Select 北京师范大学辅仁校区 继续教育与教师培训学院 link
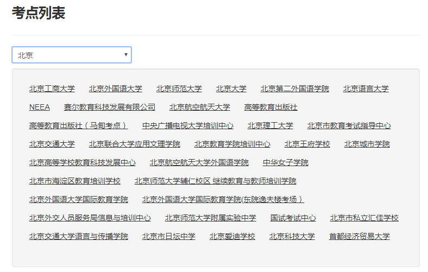The height and width of the screenshot is (272, 428). coord(216,181)
